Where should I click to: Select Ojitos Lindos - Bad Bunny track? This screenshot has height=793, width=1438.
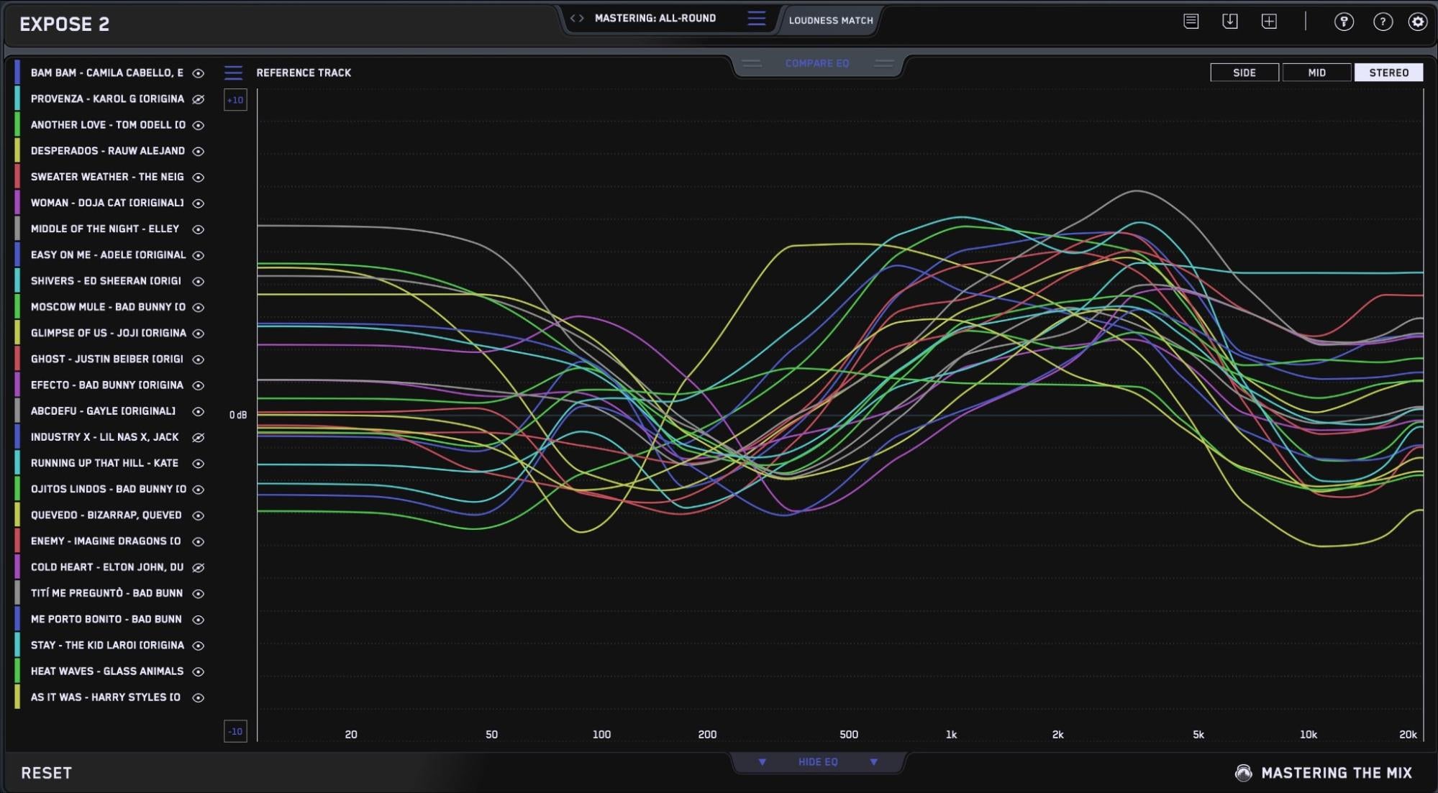(108, 489)
